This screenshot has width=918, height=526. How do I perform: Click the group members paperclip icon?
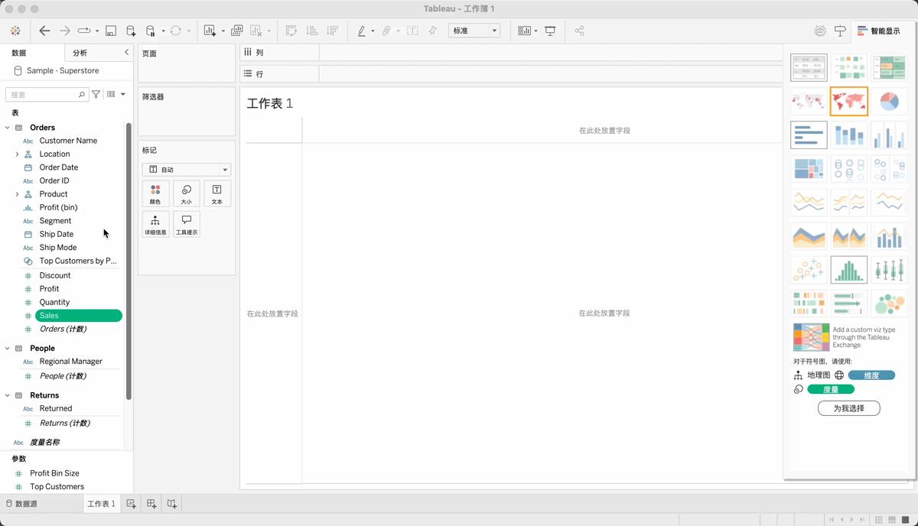(387, 31)
